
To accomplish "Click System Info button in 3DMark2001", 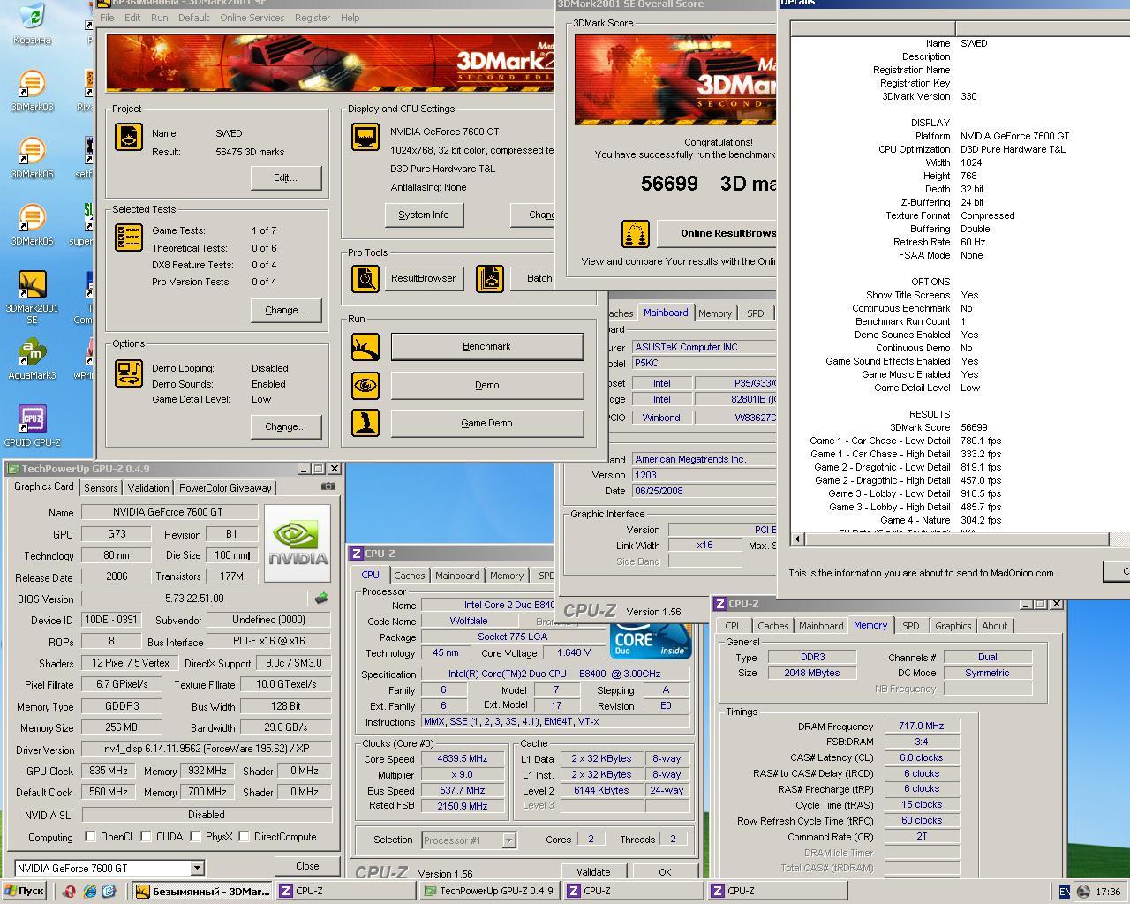I will pyautogui.click(x=424, y=215).
